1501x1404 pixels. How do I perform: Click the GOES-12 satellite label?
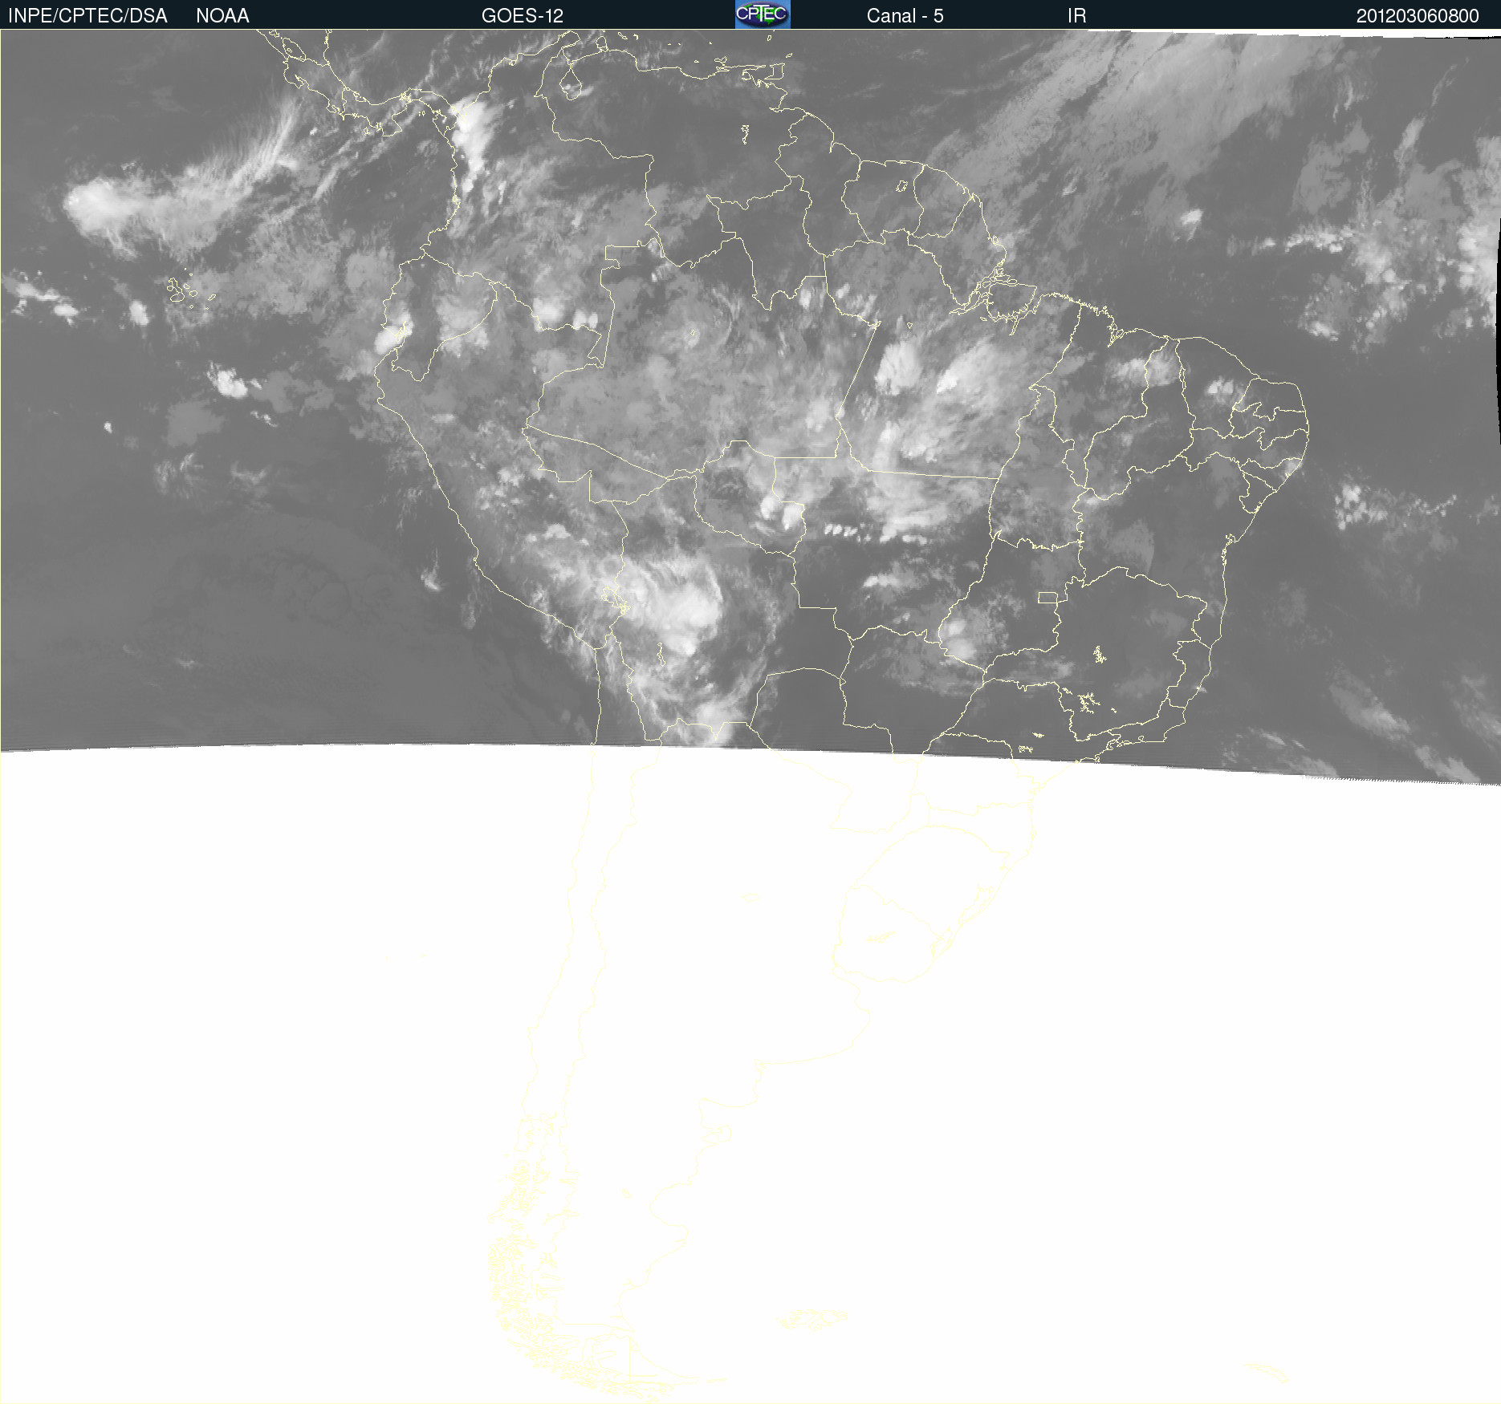click(x=523, y=16)
